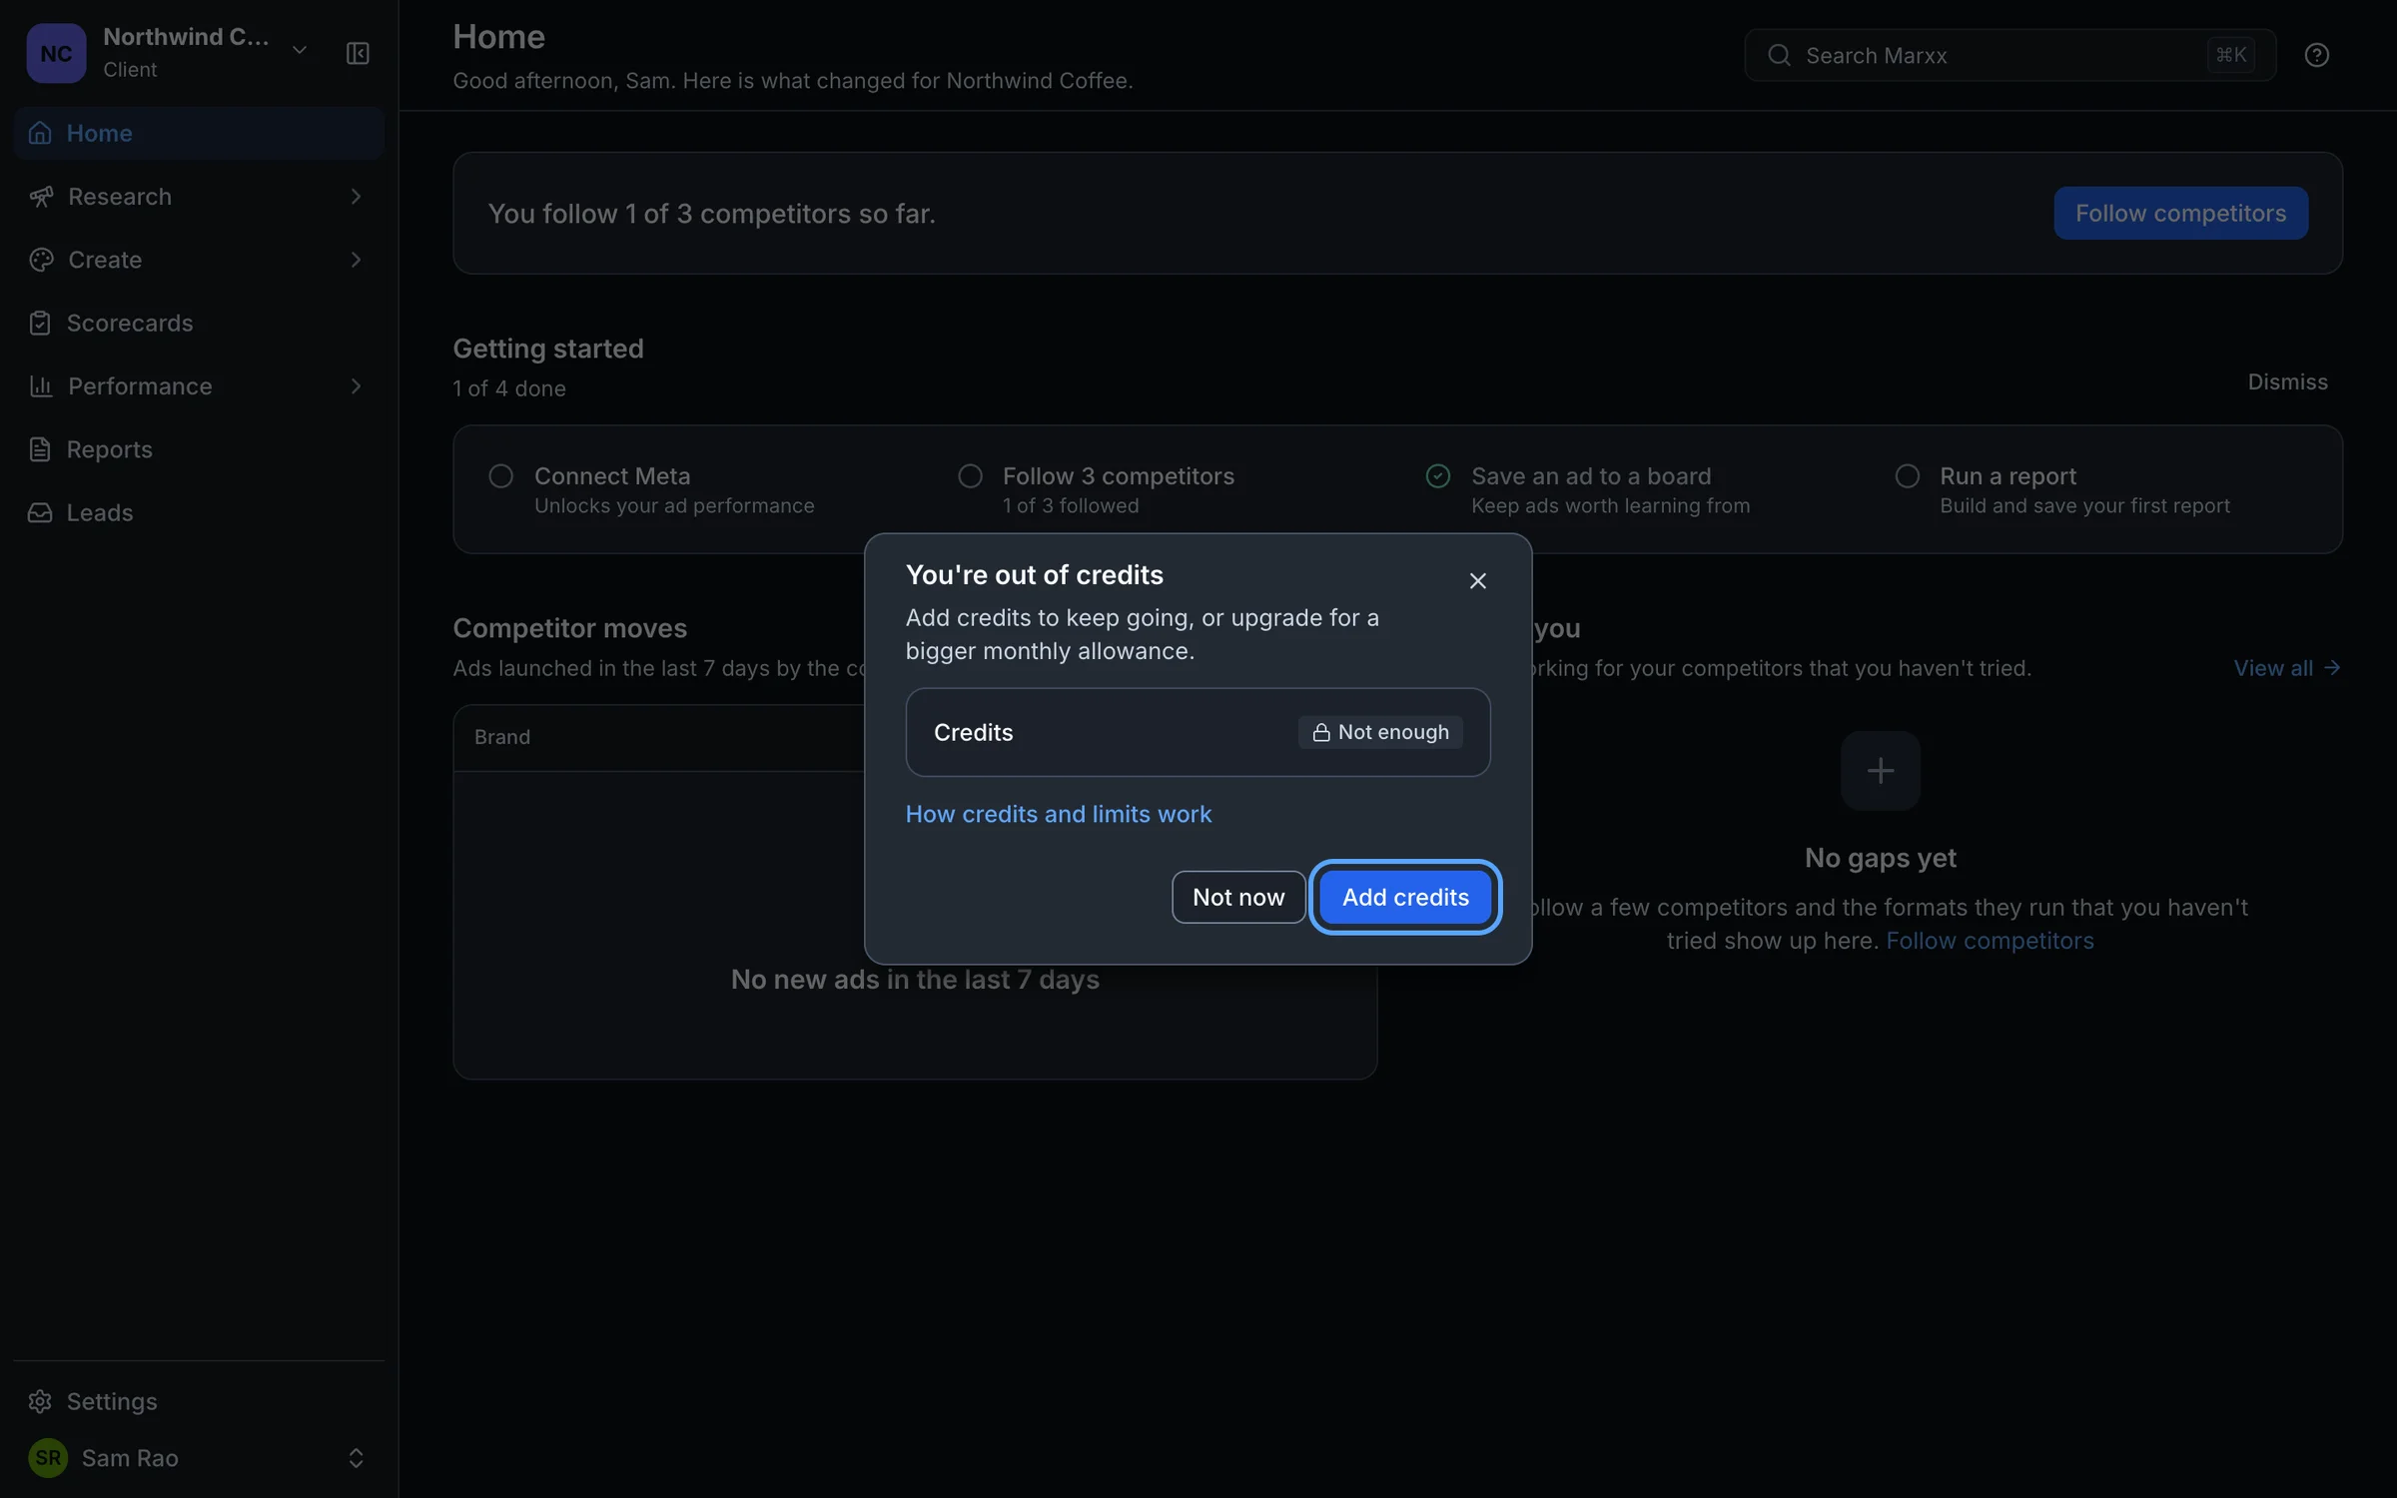Select the Connect Meta step circle
The image size is (2397, 1498).
[x=500, y=476]
